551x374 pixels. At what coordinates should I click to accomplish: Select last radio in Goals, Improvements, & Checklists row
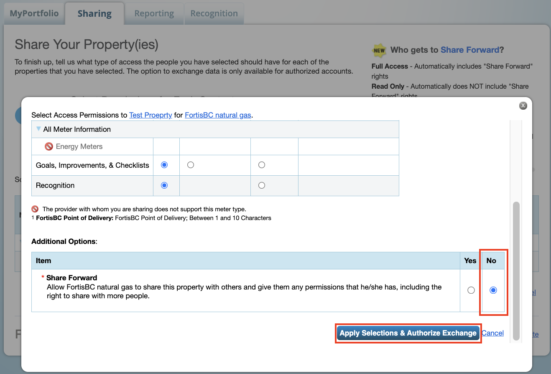[x=262, y=165]
